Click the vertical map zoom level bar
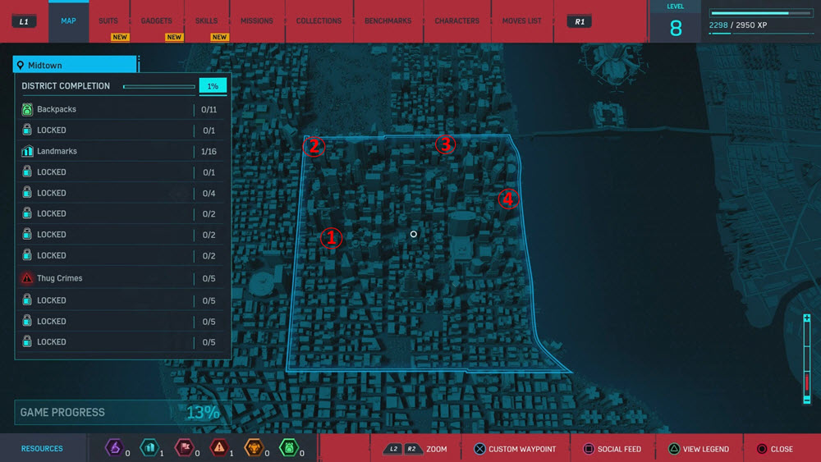This screenshot has height=462, width=821. [807, 359]
